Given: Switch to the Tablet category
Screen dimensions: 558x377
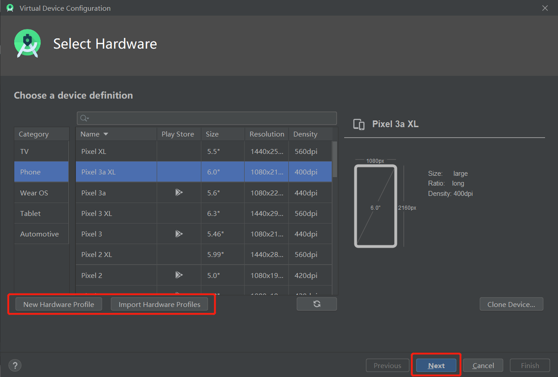Looking at the screenshot, I should (42, 213).
